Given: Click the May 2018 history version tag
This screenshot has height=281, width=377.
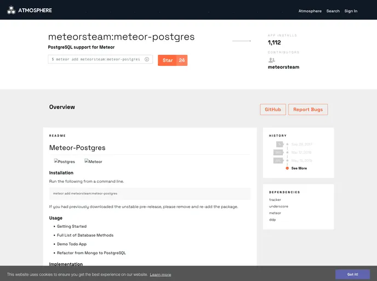Looking at the screenshot, I should point(278,161).
